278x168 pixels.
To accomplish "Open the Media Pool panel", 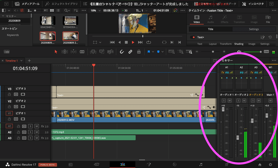I will tap(27, 4).
